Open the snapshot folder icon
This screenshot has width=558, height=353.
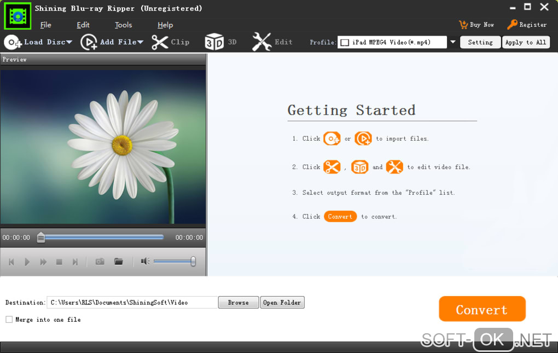tap(119, 262)
